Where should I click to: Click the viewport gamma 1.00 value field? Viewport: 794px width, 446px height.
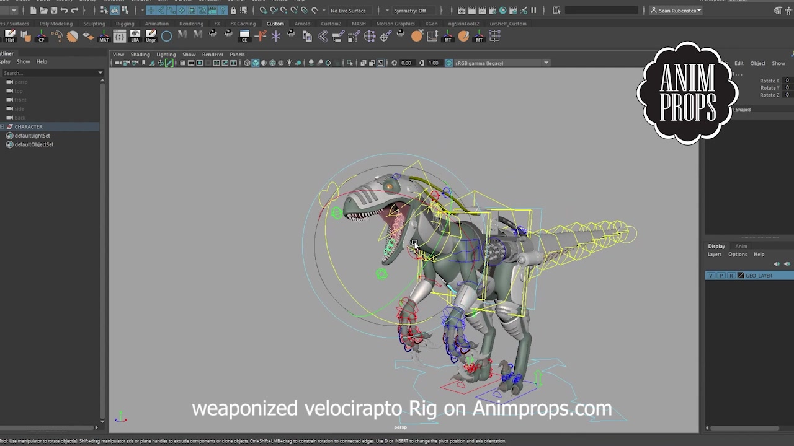click(x=434, y=63)
